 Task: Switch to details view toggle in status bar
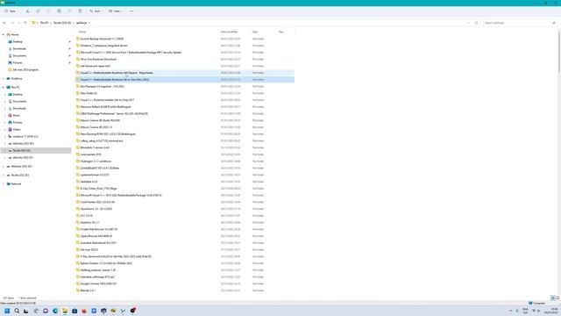click(x=553, y=298)
